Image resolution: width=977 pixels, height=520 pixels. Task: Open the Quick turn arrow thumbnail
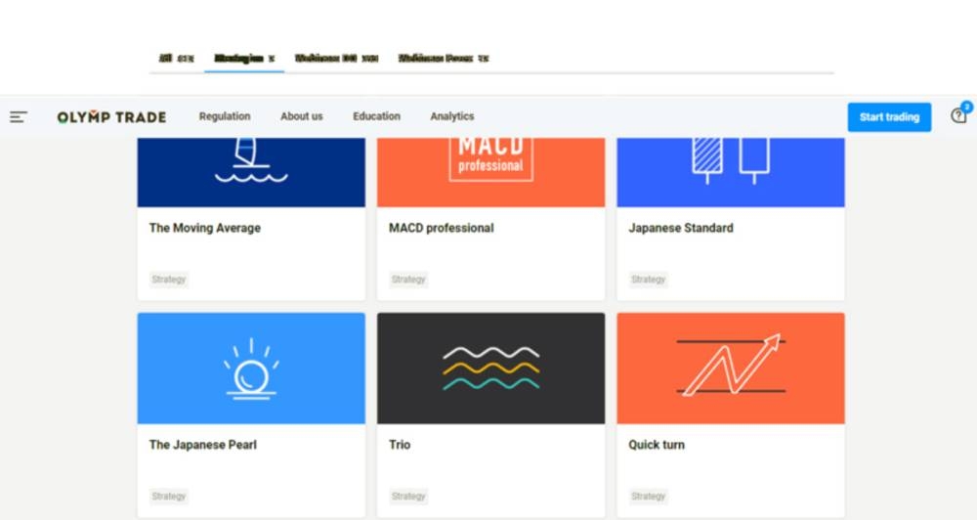coord(731,368)
